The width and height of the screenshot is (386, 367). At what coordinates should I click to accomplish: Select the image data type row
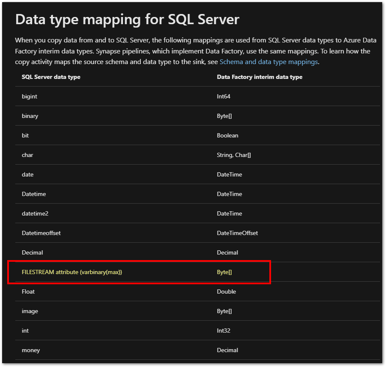(30, 311)
